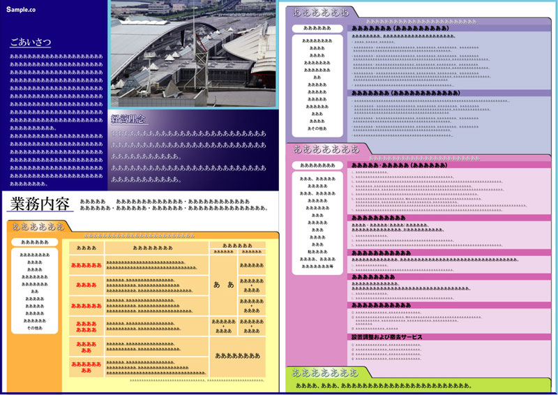
Task: Select the purple section tab
Action: pyautogui.click(x=321, y=12)
